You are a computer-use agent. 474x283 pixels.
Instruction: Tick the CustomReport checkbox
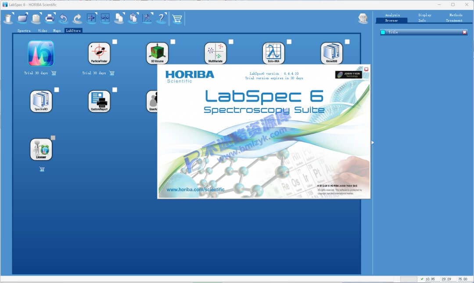tap(115, 90)
